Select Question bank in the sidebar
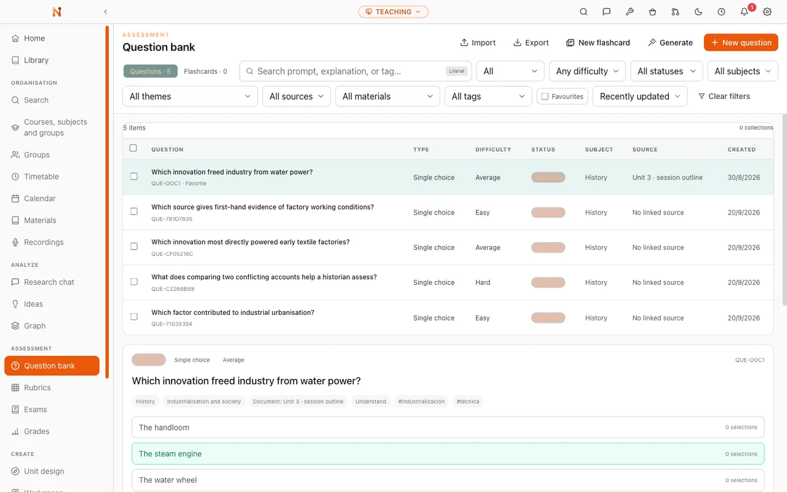787x492 pixels. [52, 366]
